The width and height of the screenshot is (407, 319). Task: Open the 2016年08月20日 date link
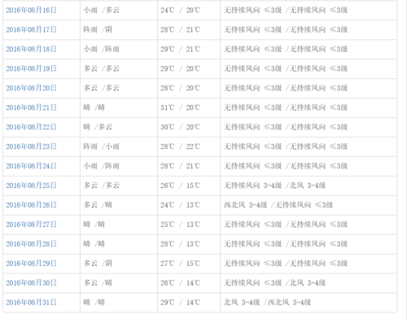[x=31, y=88]
